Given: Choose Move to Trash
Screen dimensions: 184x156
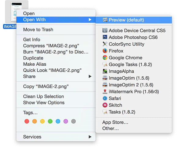Looking at the screenshot, I should tap(38, 30).
